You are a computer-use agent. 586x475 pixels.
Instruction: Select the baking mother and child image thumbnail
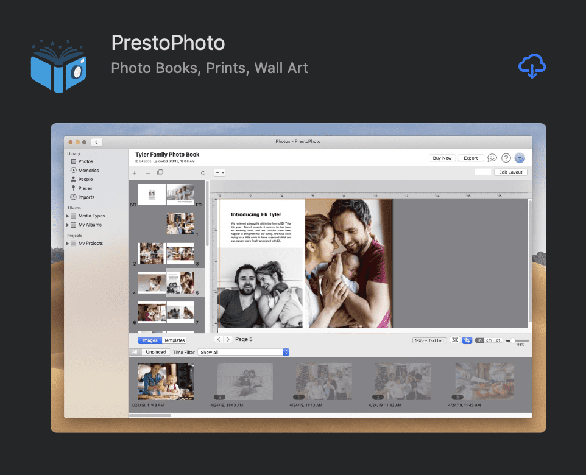[x=166, y=381]
